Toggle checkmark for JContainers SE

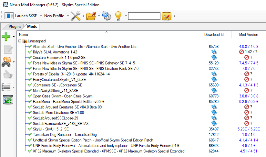(x=30, y=85)
